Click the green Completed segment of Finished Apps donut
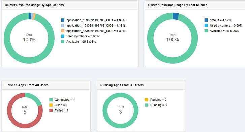 35,98
